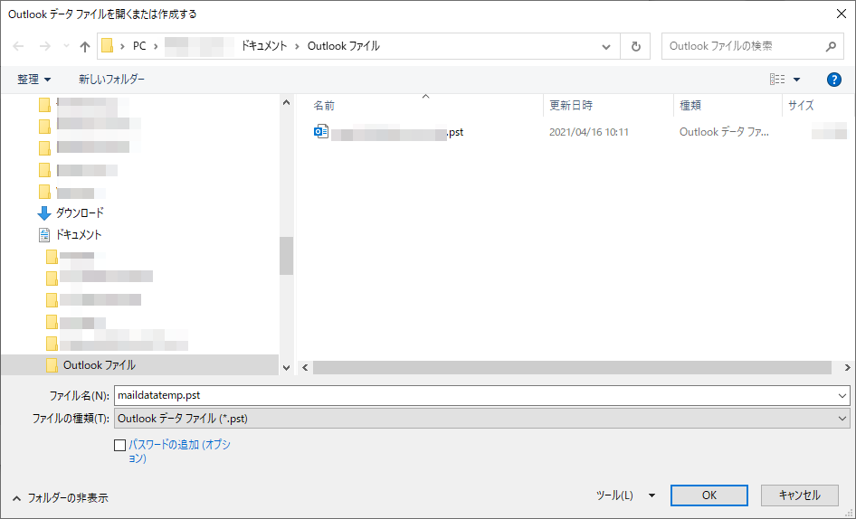This screenshot has width=856, height=519.
Task: Select Outlook ファイル in the address path
Action: click(x=343, y=46)
